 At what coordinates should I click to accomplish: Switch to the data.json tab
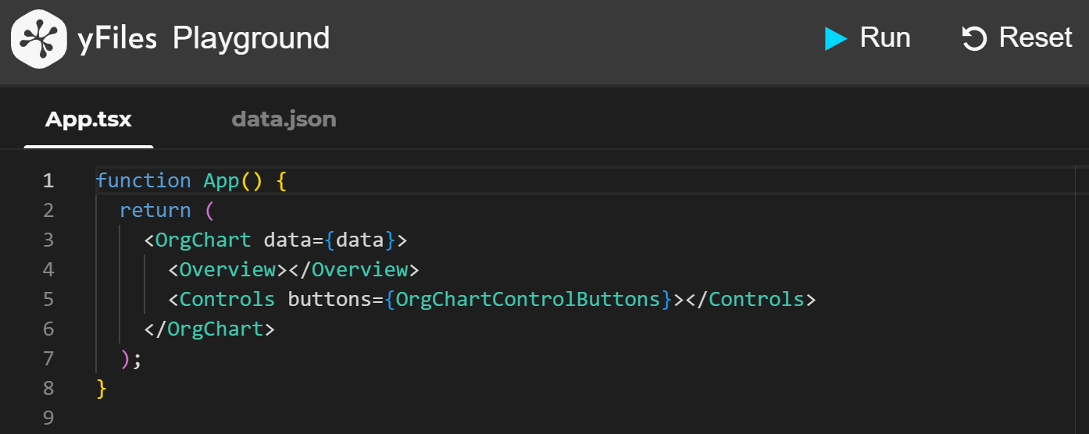pos(284,119)
